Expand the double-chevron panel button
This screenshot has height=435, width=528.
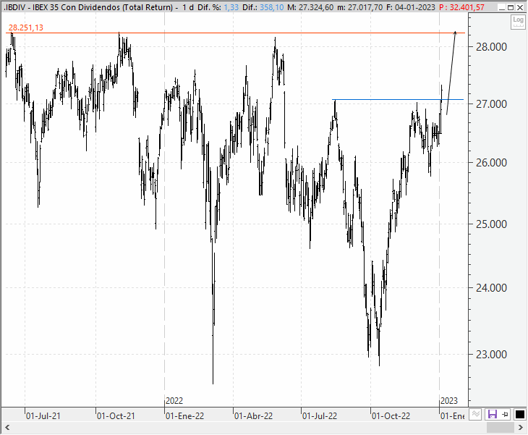click(475, 415)
